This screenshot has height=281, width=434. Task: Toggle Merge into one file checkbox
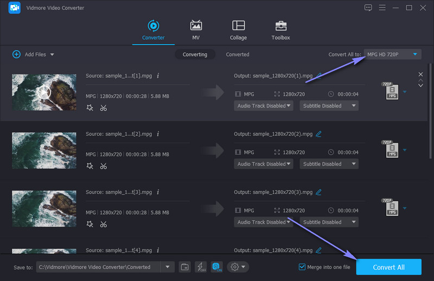[x=302, y=267]
